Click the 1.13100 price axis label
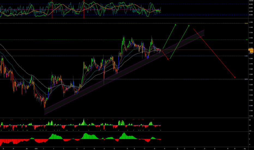This screenshot has width=254, height=150. point(251,43)
